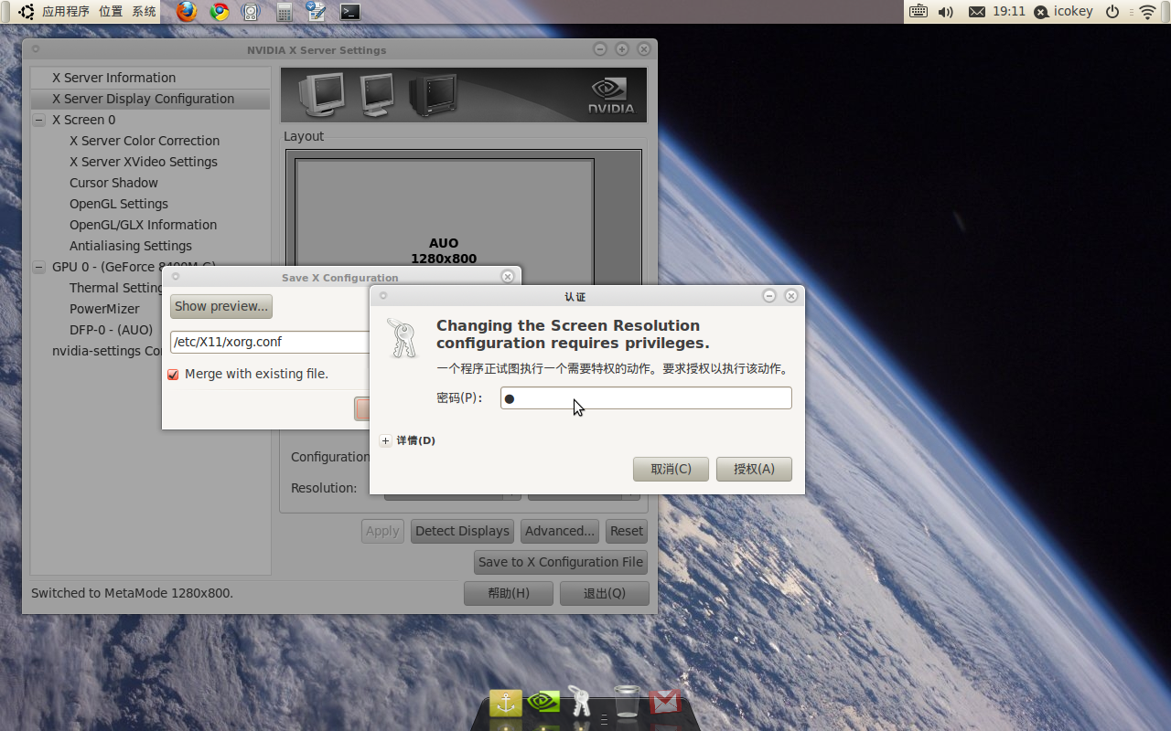Open the mail indicator envelope
Viewport: 1171px width, 731px height.
pos(977,12)
